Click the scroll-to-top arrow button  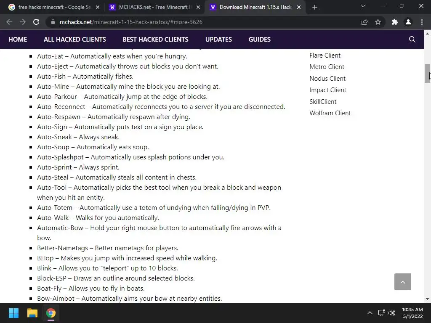[403, 282]
